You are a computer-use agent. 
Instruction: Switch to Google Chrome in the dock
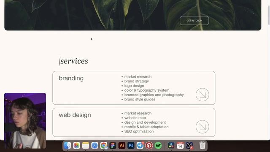(x=104, y=145)
